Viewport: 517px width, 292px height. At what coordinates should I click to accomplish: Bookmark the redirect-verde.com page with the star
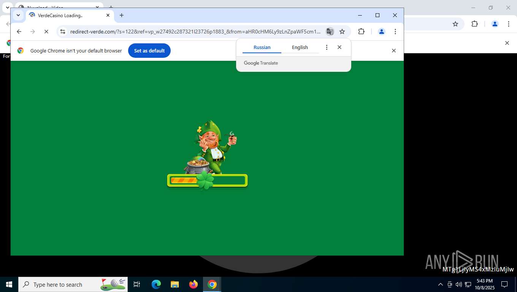tap(342, 32)
